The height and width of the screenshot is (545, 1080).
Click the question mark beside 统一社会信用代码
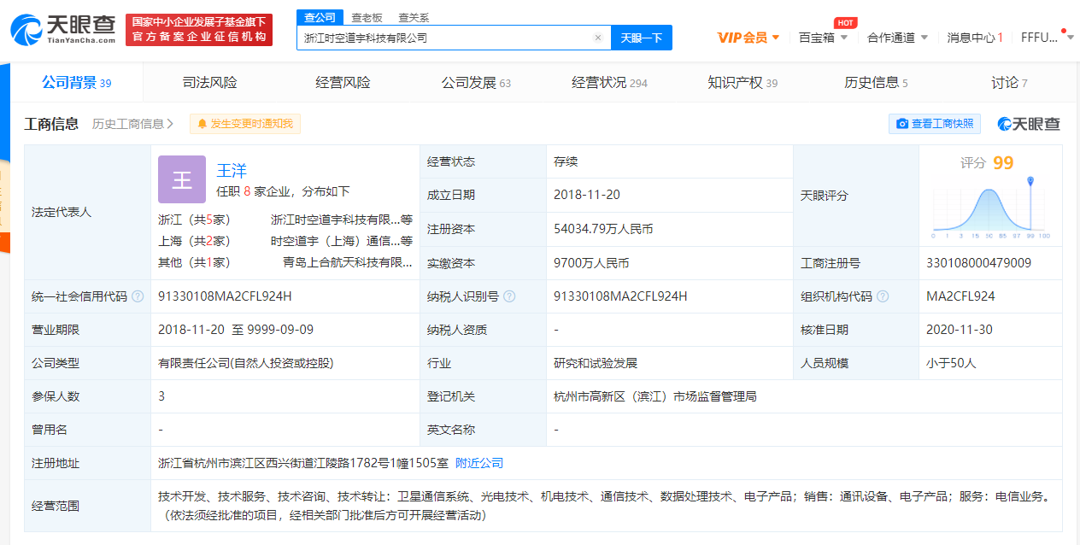tap(135, 296)
